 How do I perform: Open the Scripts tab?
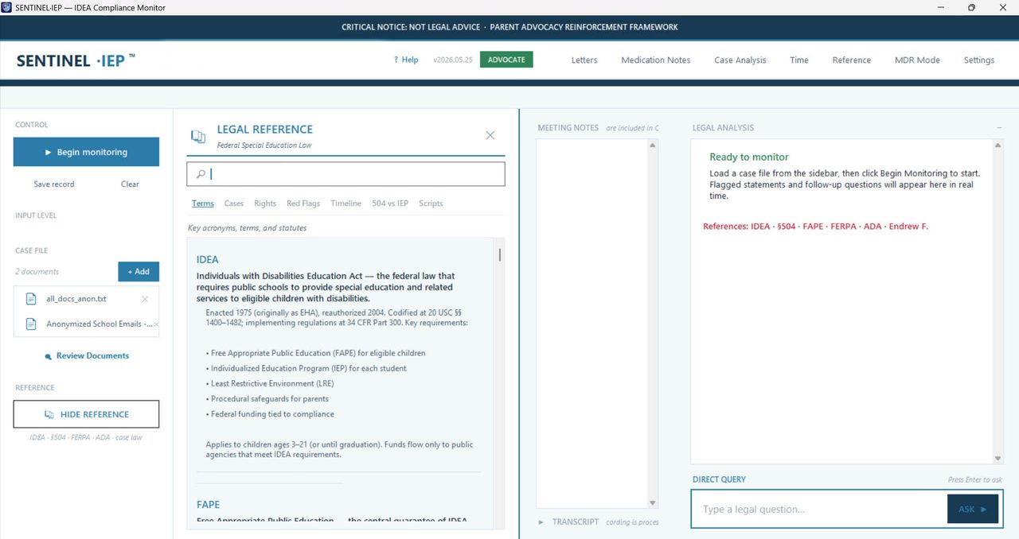coord(431,204)
